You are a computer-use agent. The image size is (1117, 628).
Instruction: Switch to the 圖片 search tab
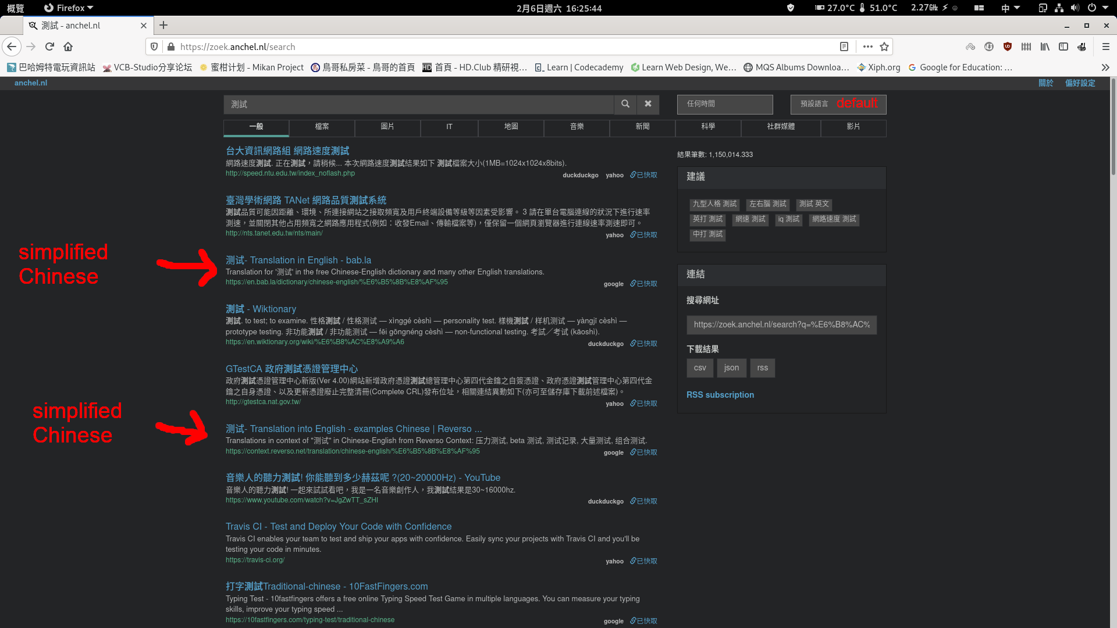tap(387, 127)
